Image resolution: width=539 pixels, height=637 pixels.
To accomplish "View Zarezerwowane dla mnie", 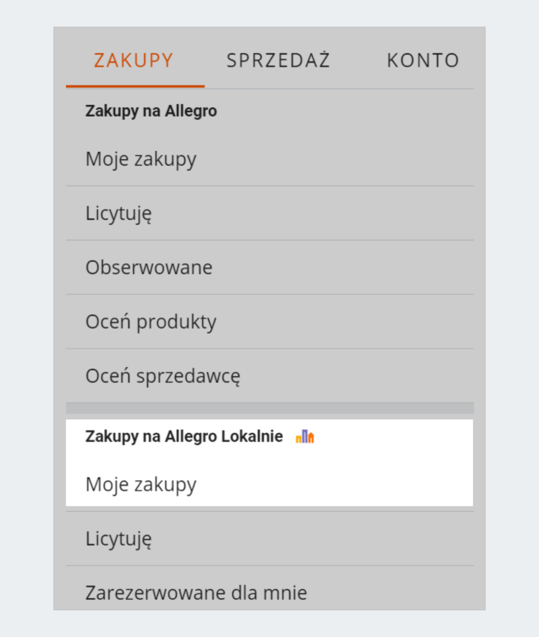I will pyautogui.click(x=196, y=592).
